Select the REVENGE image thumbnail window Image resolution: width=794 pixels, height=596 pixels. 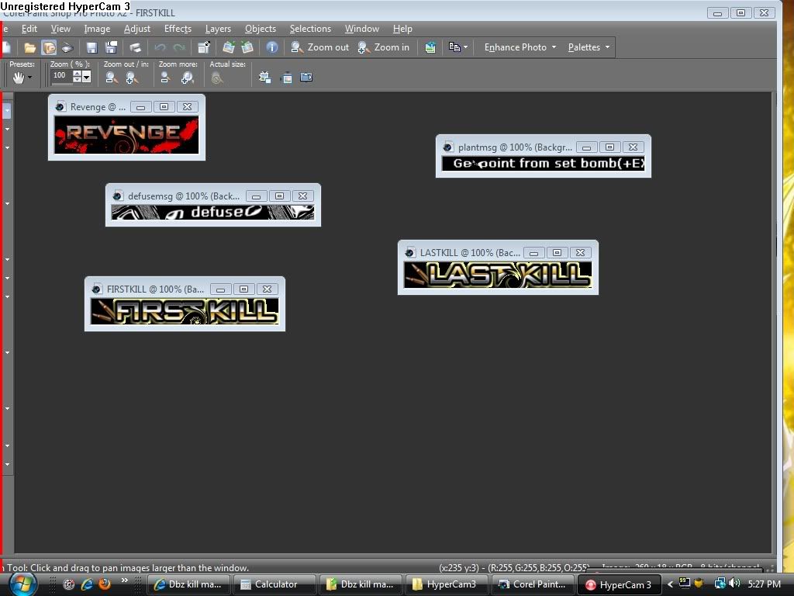click(x=126, y=134)
